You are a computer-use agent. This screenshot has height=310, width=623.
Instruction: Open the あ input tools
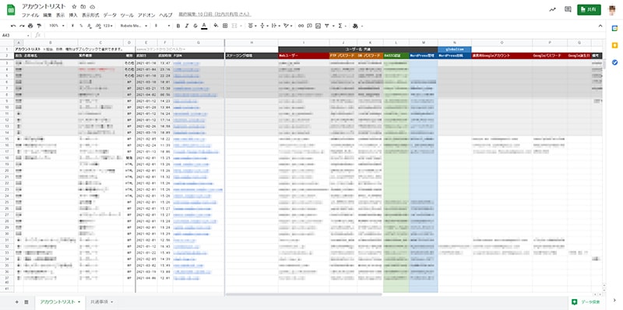tap(357, 26)
